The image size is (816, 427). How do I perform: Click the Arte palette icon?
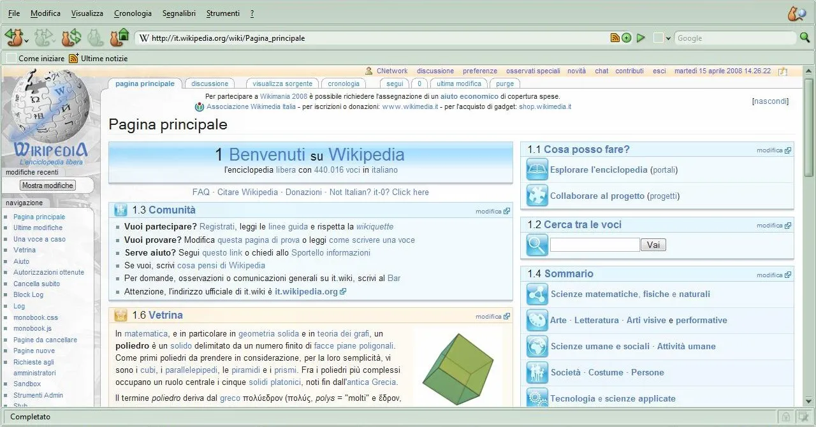[537, 320]
